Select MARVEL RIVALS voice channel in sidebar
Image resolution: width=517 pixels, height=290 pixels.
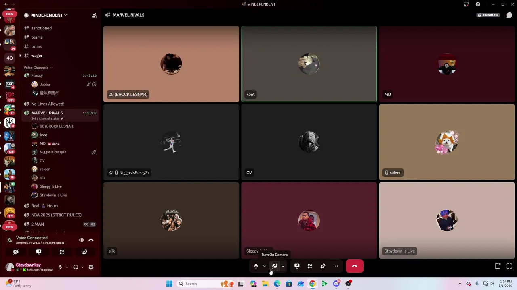click(x=61, y=113)
